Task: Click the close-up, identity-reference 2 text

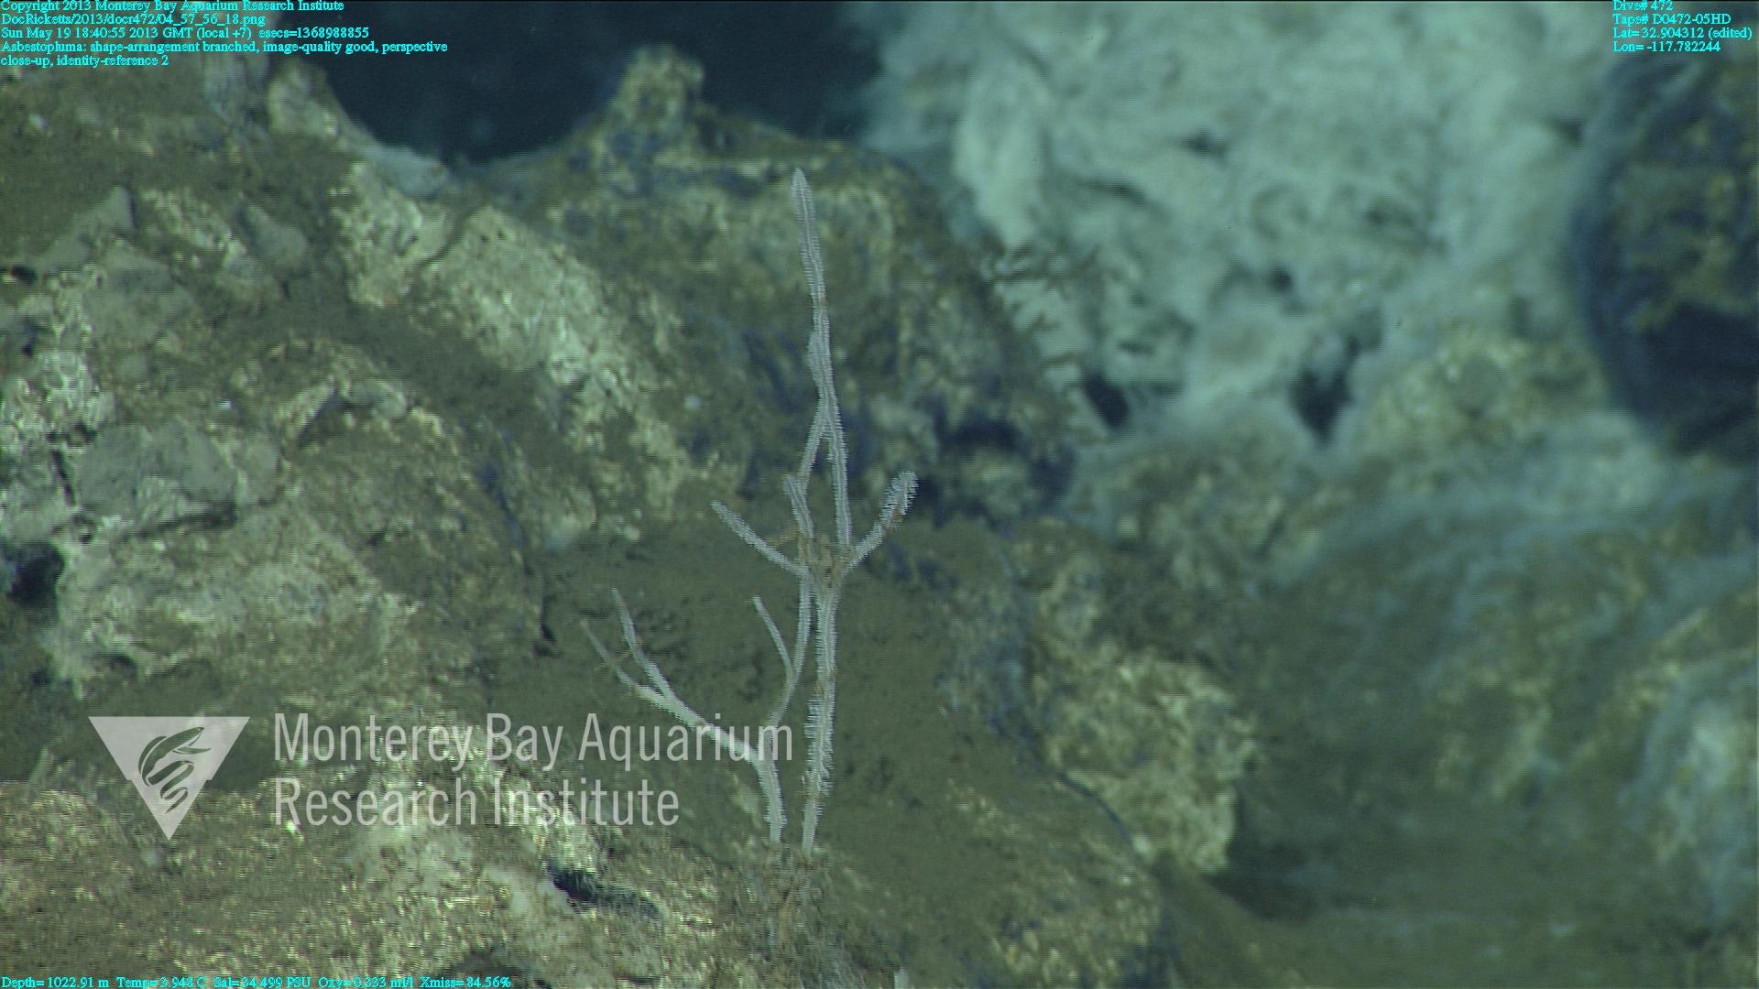Action: [x=85, y=60]
